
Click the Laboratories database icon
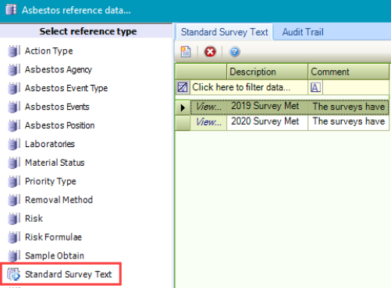click(x=14, y=144)
